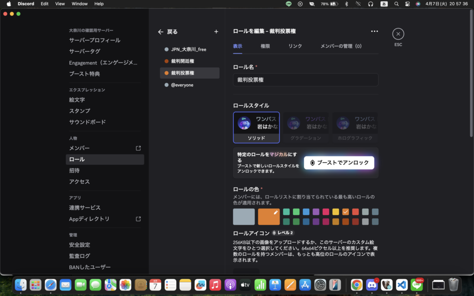Open Discord from the Dock

(372, 284)
